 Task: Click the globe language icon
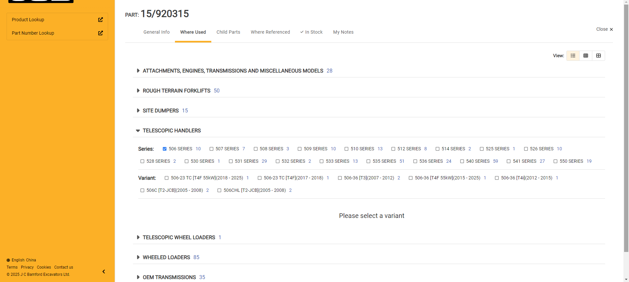coord(8,260)
